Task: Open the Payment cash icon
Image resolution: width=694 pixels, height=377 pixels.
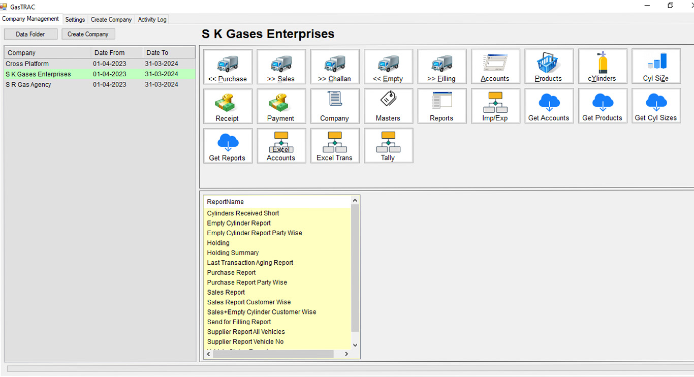Action: (x=281, y=106)
